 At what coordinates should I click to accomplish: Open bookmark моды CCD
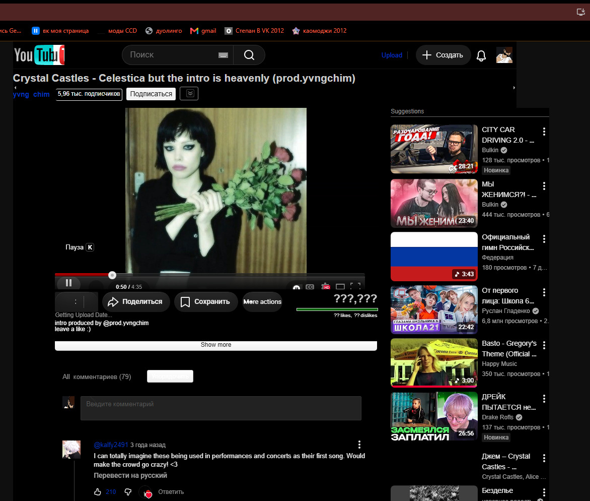click(x=117, y=31)
